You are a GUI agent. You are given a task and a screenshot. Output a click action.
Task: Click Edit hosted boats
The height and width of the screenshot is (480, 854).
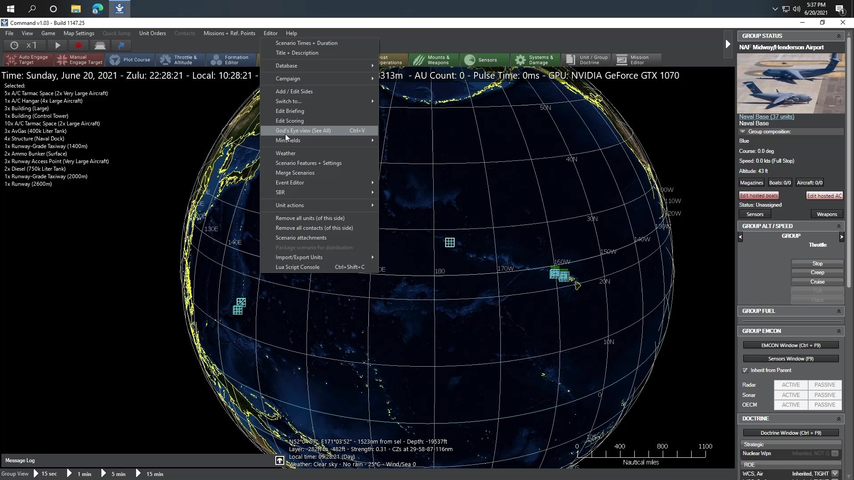point(759,196)
